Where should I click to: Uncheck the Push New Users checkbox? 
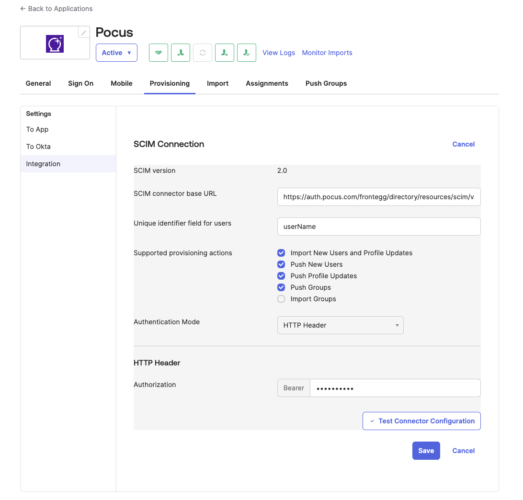tap(281, 264)
